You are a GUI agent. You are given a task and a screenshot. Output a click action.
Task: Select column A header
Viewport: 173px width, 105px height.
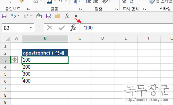[x=16, y=38]
